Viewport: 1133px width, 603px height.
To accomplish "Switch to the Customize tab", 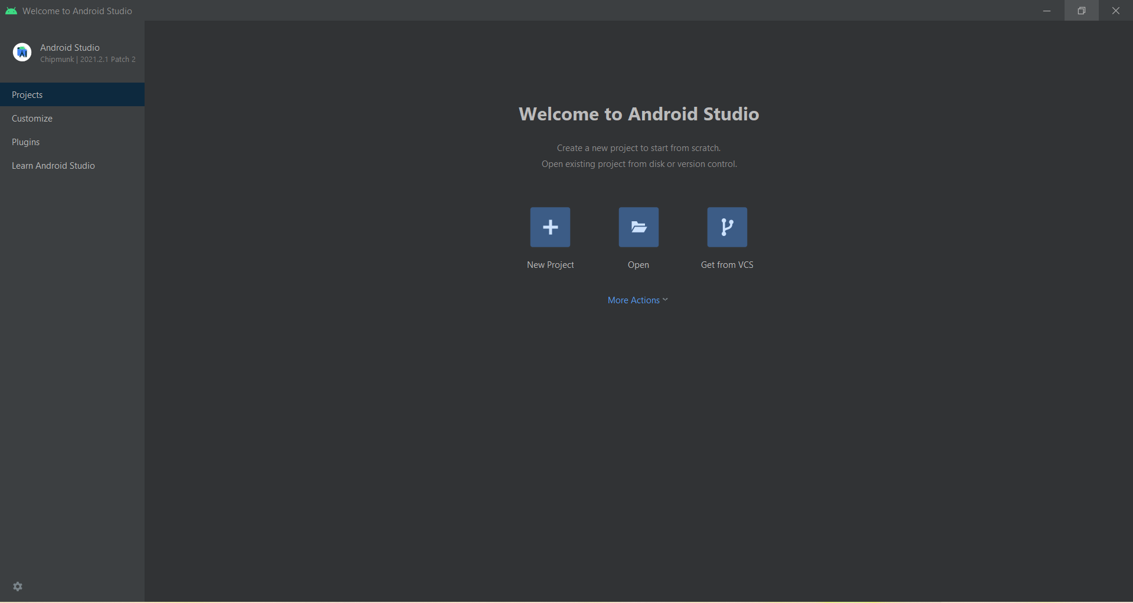I will pos(72,118).
